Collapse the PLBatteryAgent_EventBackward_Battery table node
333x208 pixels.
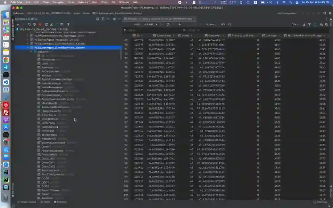point(28,48)
